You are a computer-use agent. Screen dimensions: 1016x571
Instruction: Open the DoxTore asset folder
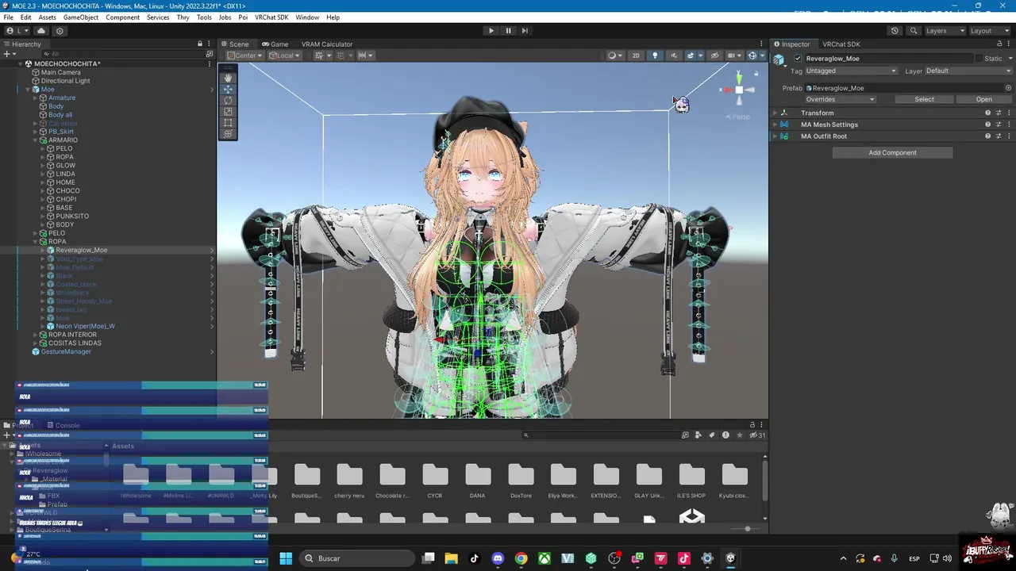click(x=521, y=482)
